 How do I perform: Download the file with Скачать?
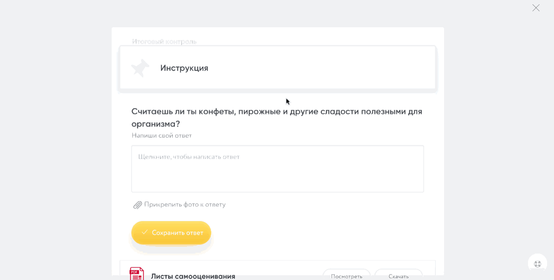[x=399, y=275]
